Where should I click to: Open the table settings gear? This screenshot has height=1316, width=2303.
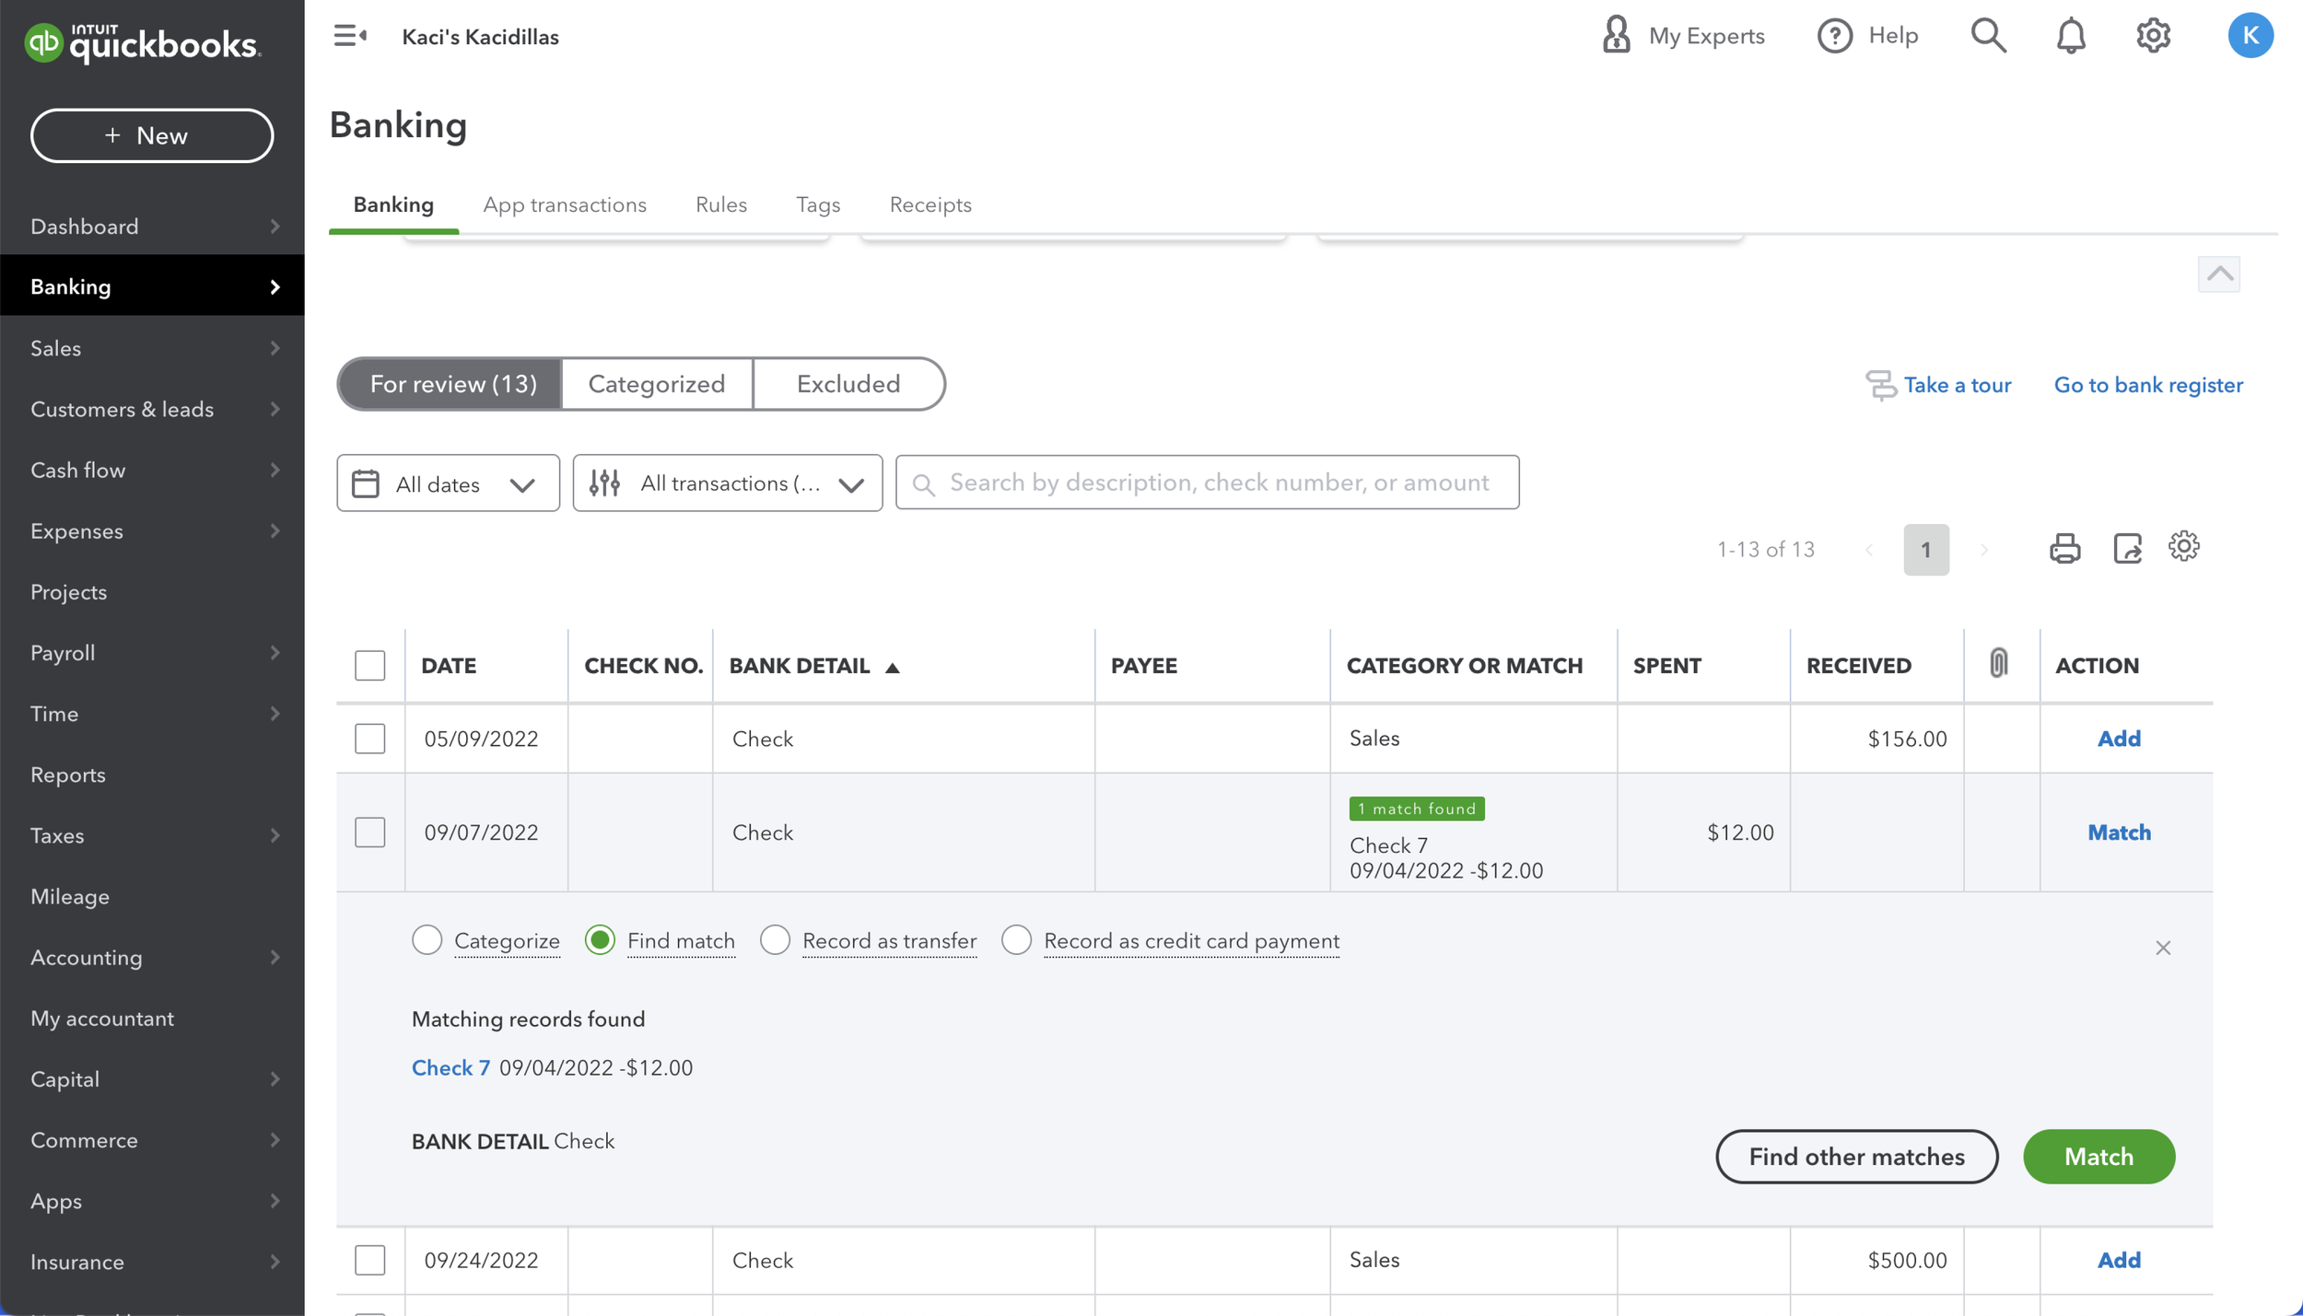pyautogui.click(x=2183, y=546)
